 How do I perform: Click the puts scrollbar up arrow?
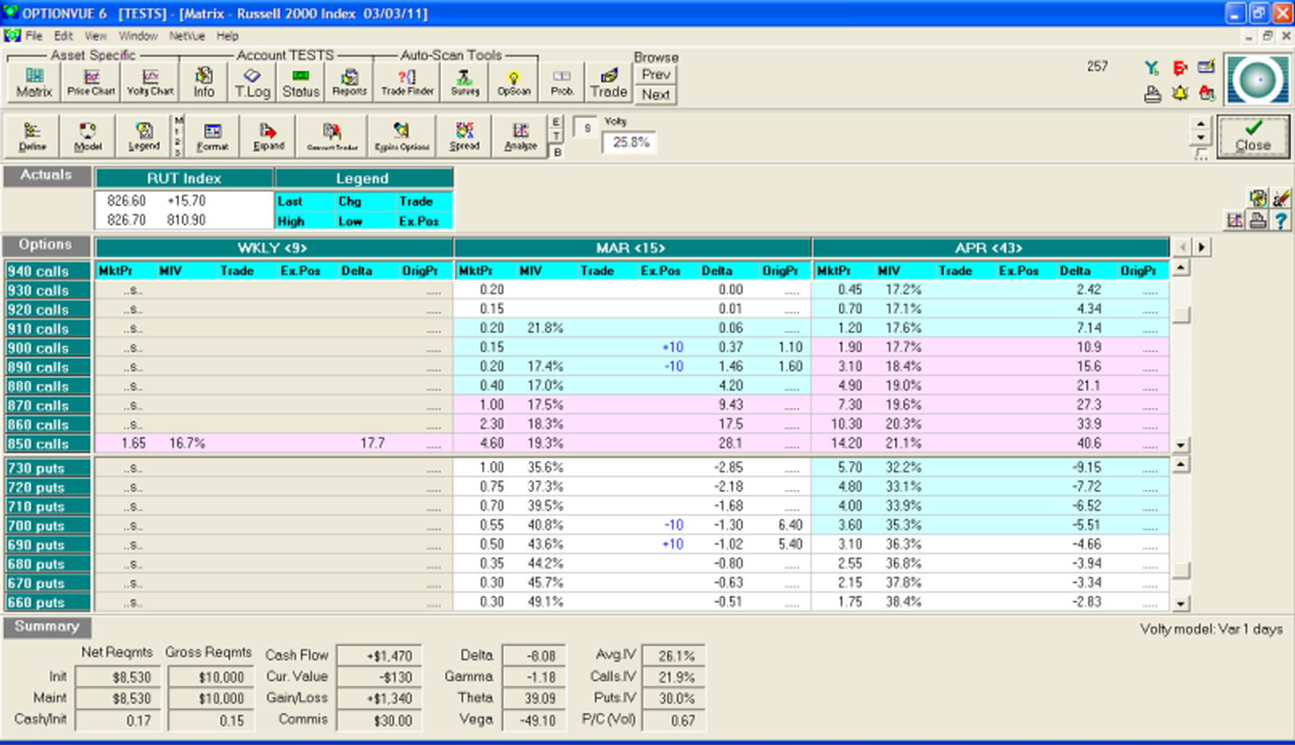[x=1180, y=465]
